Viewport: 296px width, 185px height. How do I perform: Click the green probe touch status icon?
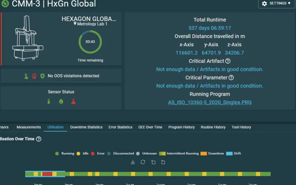[26, 76]
